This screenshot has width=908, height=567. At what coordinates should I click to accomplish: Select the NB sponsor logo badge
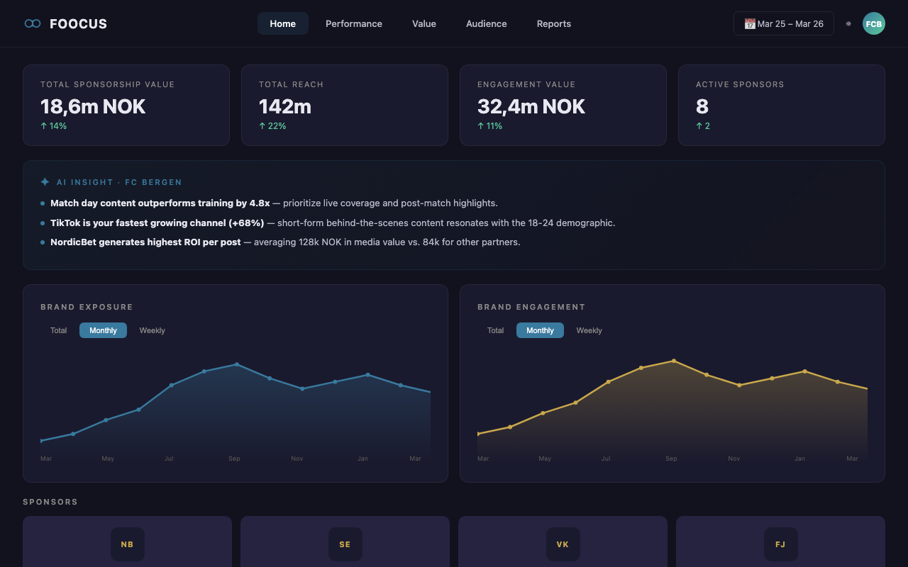128,544
